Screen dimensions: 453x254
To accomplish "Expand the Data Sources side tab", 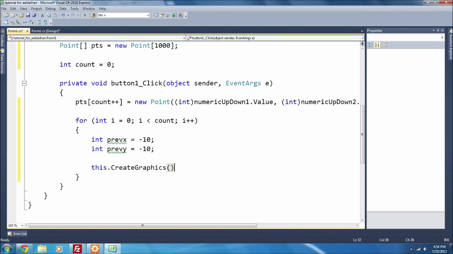I will coord(2,61).
